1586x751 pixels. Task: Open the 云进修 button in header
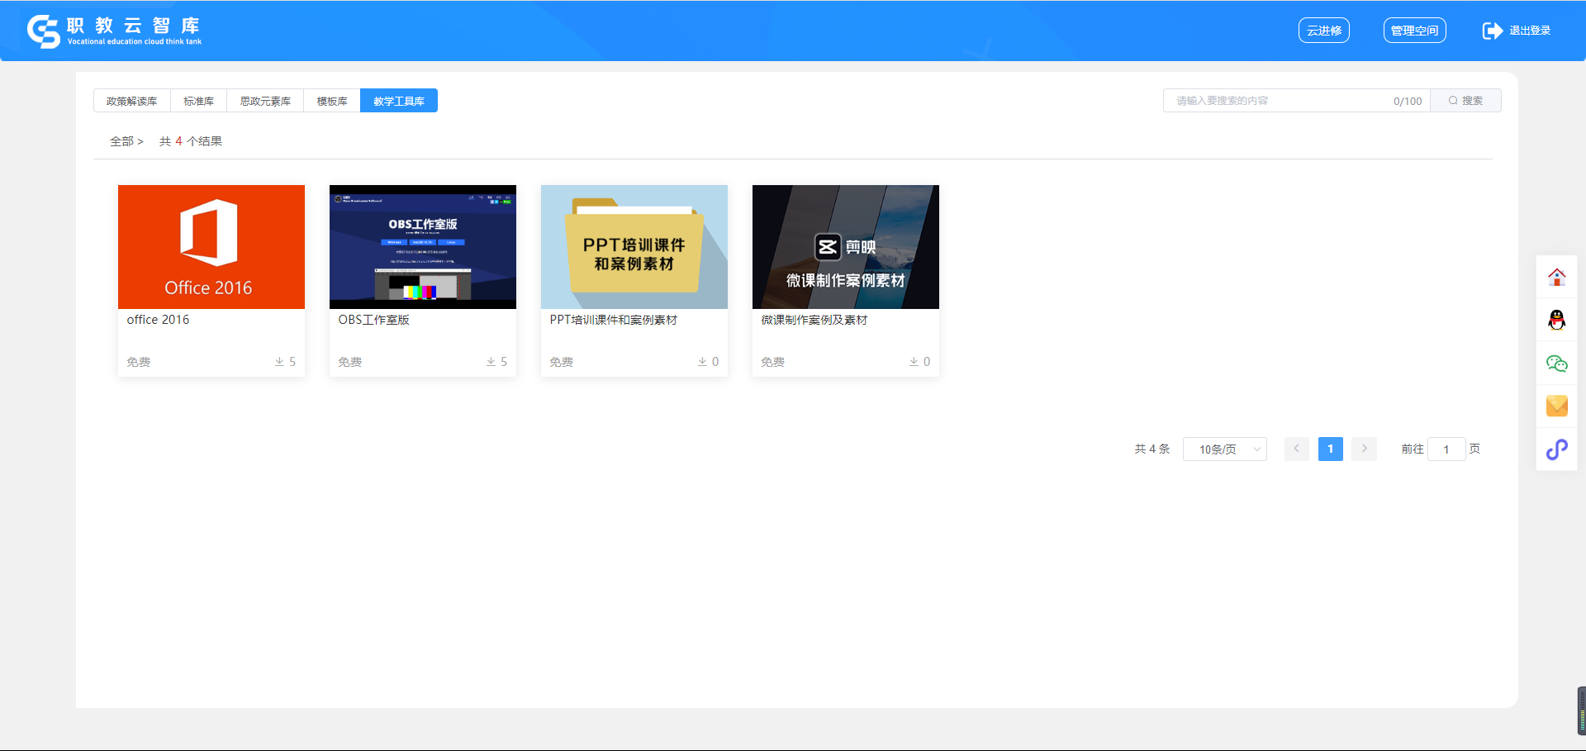[x=1323, y=31]
